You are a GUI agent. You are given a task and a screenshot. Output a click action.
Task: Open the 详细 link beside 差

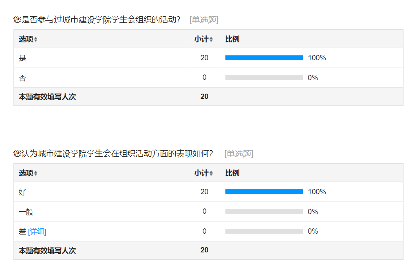[x=37, y=231]
